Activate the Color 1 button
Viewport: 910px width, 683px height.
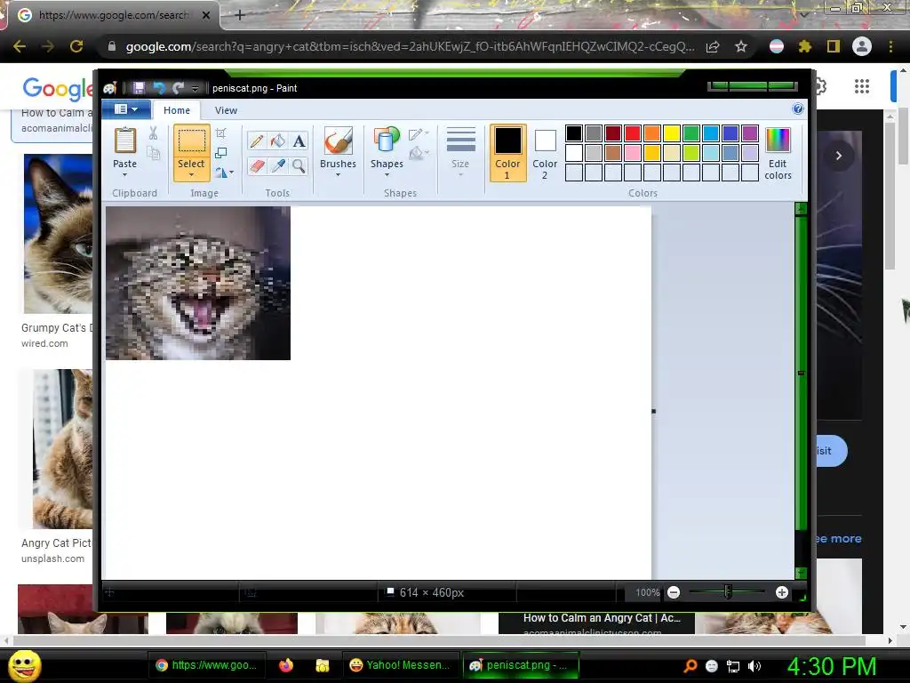point(507,152)
